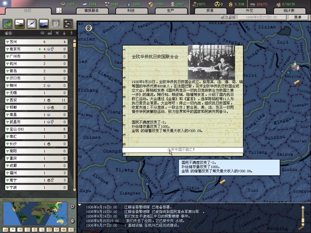Select province 杭州 in the list
The height and width of the screenshot is (233, 311).
point(36,64)
